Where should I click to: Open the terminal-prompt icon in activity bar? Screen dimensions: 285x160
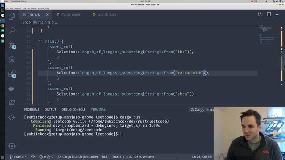[x=12, y=103]
